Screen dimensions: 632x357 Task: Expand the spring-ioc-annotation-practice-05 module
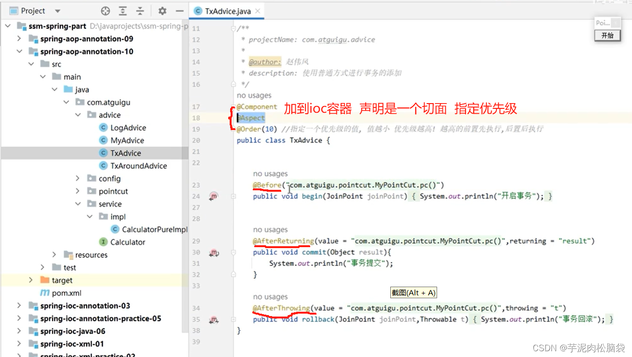click(x=19, y=318)
